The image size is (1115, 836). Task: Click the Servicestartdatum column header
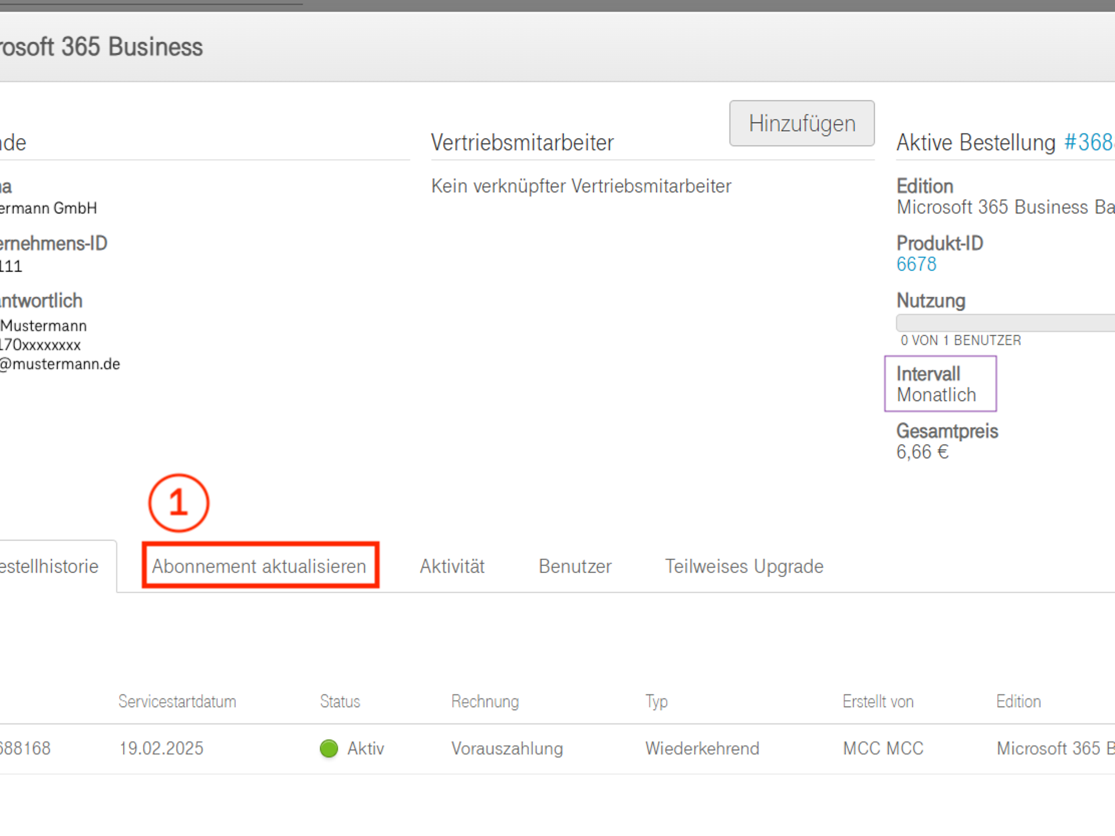point(177,701)
